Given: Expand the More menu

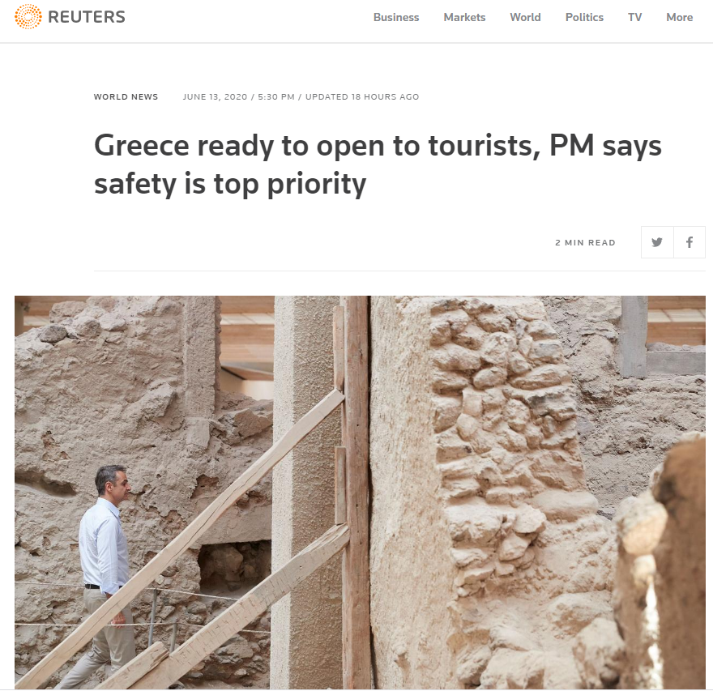Looking at the screenshot, I should pyautogui.click(x=679, y=17).
